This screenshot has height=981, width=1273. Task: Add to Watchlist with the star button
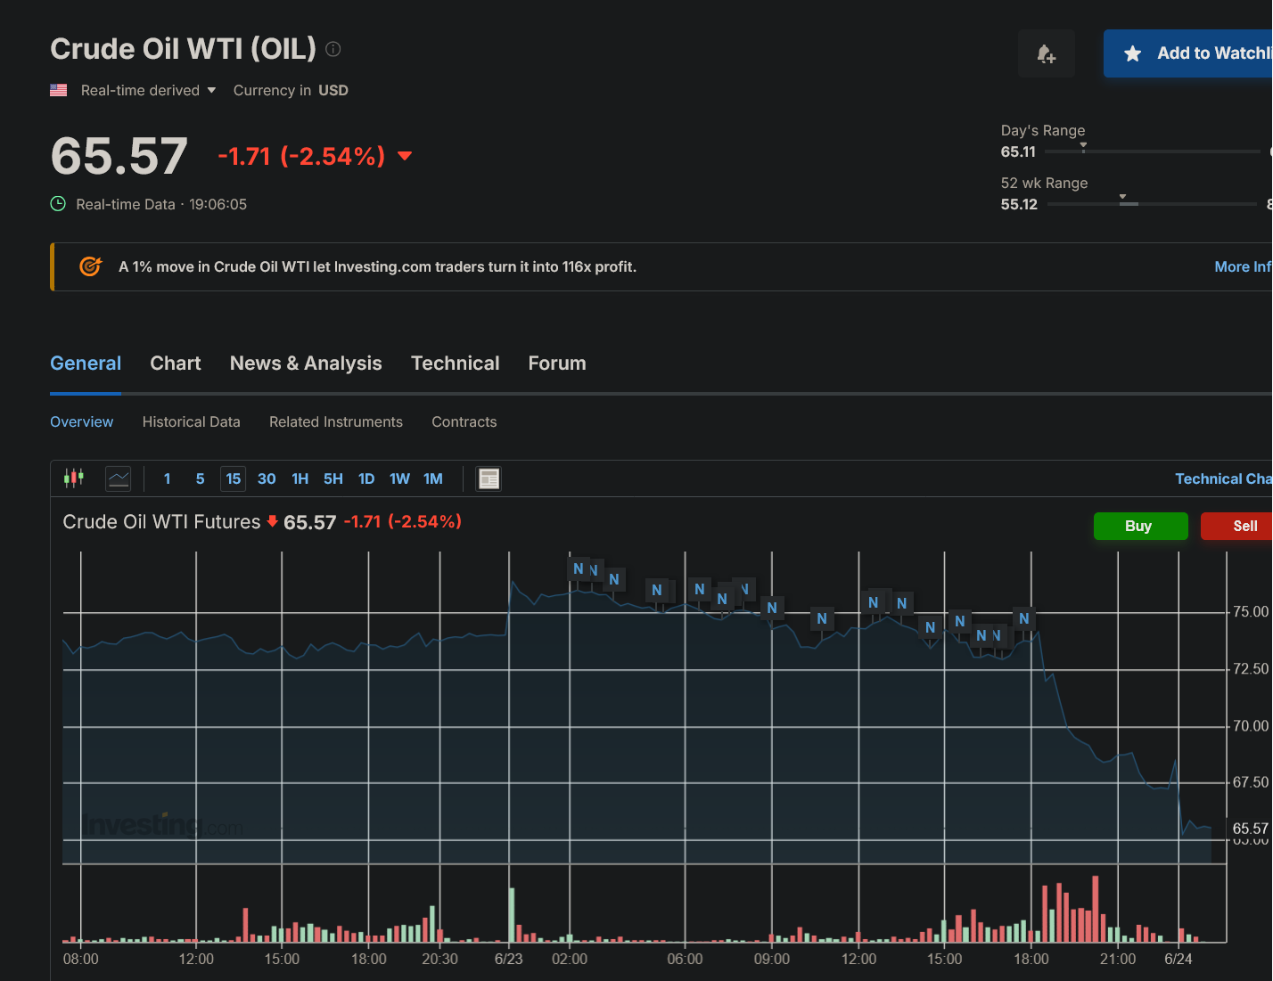(x=1188, y=53)
